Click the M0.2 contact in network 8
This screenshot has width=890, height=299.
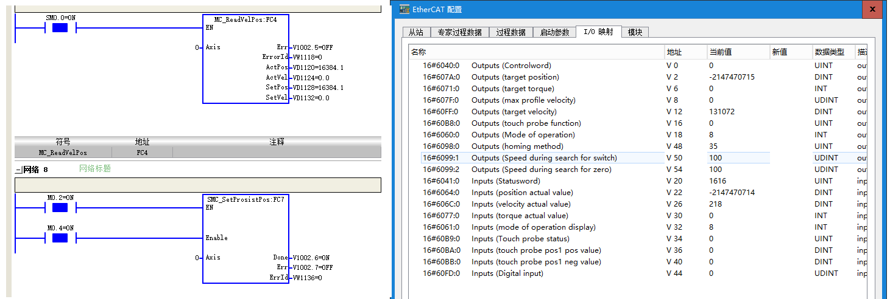(x=60, y=208)
